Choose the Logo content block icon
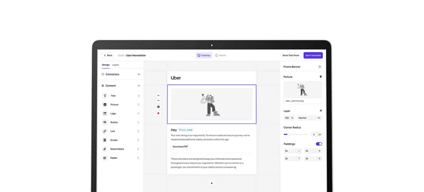424x192 pixels. pyautogui.click(x=105, y=113)
